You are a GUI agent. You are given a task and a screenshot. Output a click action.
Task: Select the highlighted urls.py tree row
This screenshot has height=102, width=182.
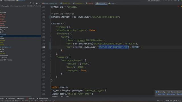[20, 36]
